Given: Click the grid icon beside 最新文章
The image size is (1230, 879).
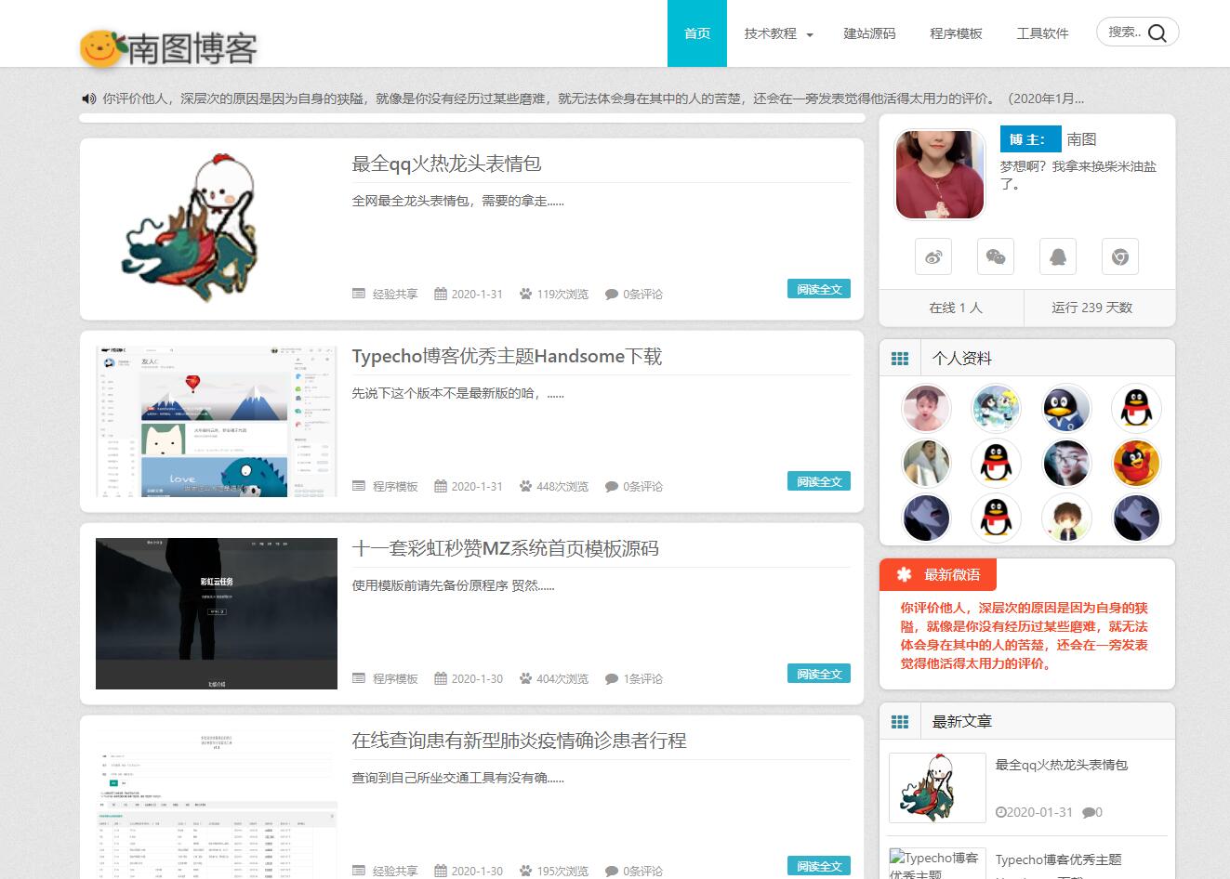Looking at the screenshot, I should (x=900, y=722).
